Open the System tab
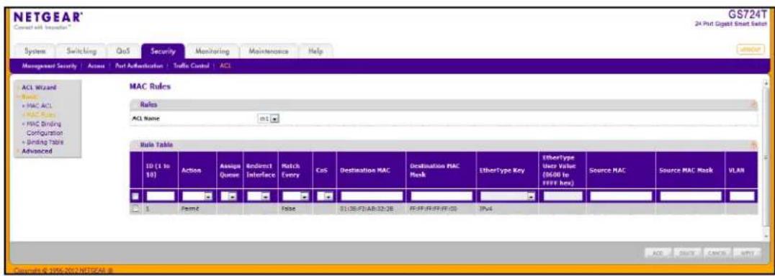The image size is (775, 276). (x=35, y=51)
